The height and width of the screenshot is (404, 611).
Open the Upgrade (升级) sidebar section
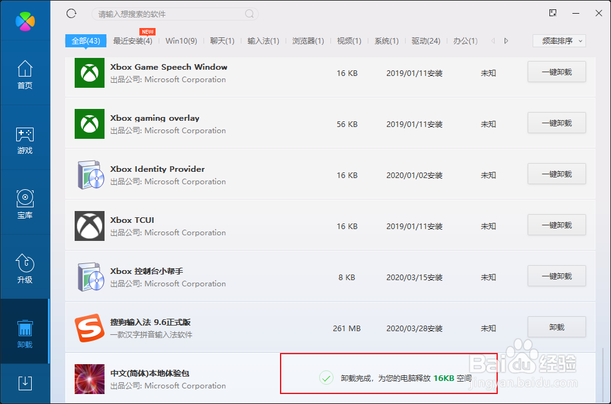[x=25, y=269]
